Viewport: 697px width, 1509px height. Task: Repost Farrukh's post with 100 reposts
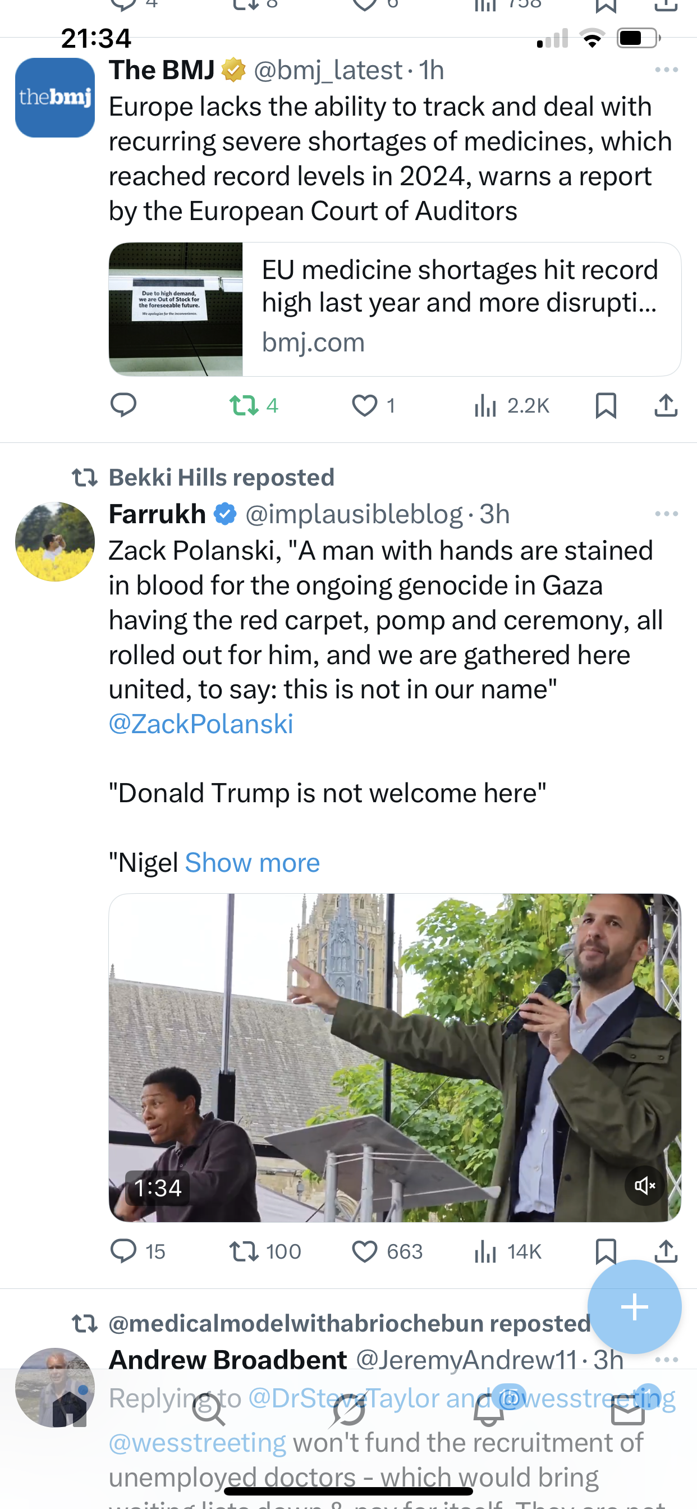click(x=245, y=1251)
